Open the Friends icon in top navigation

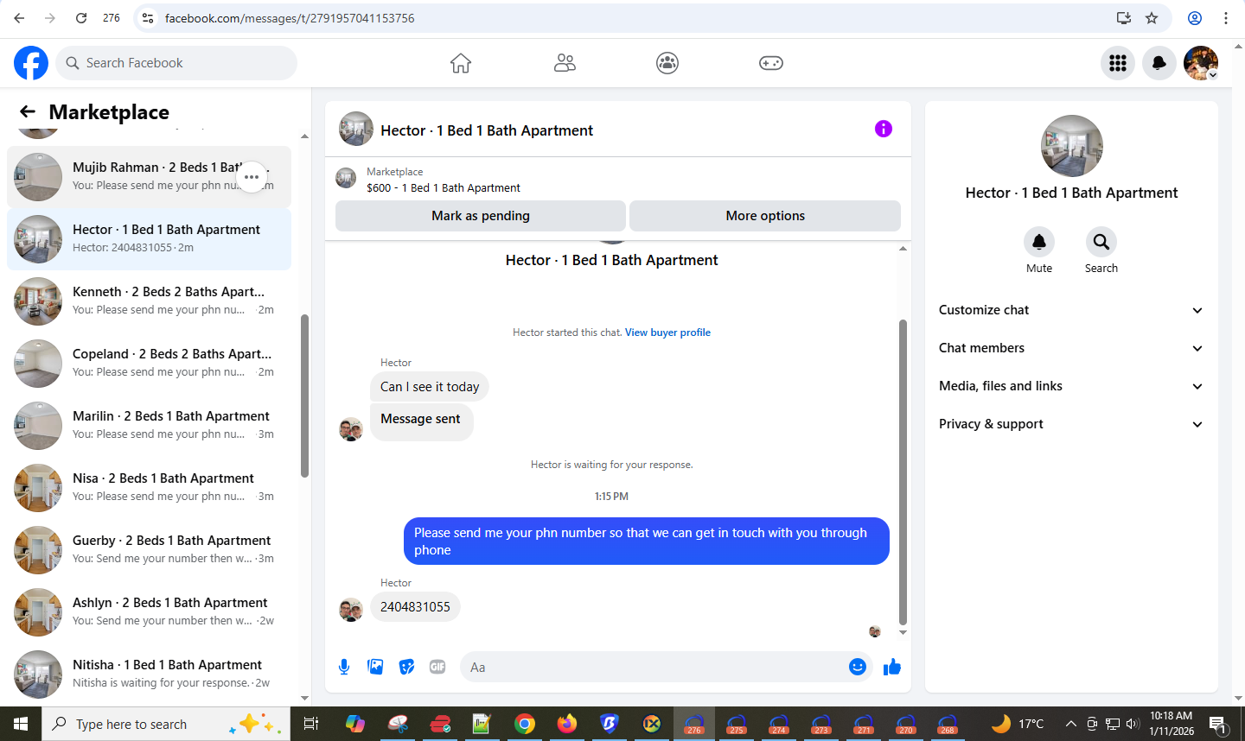tap(565, 63)
